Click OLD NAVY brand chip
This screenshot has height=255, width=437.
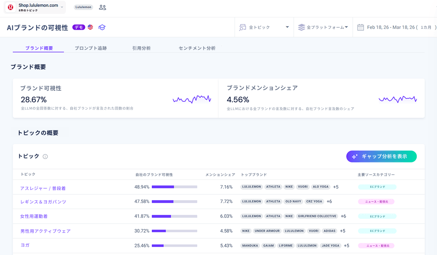click(x=293, y=202)
